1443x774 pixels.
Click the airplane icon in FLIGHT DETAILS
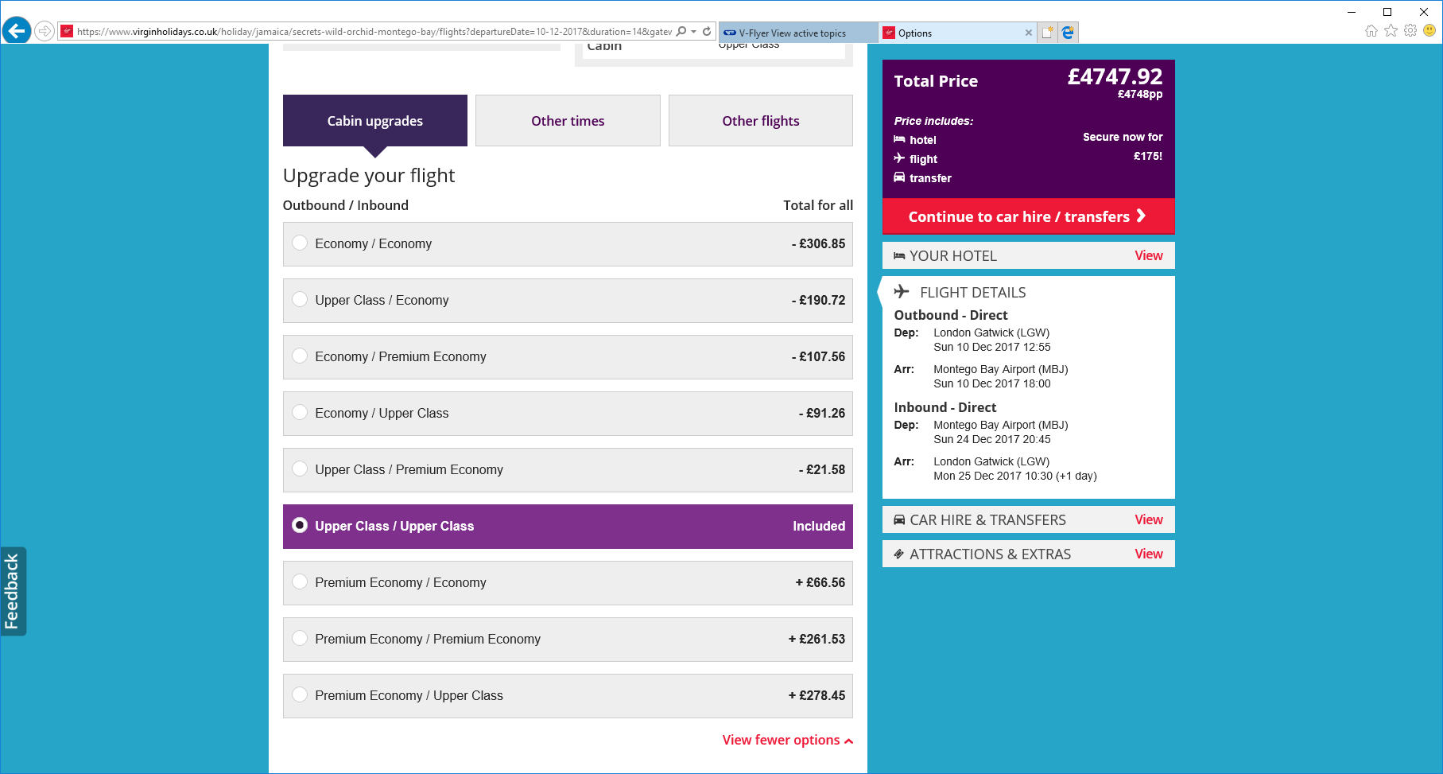[902, 292]
